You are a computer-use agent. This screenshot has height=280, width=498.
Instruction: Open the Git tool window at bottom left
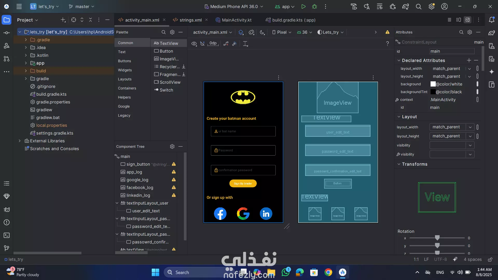[x=6, y=248]
